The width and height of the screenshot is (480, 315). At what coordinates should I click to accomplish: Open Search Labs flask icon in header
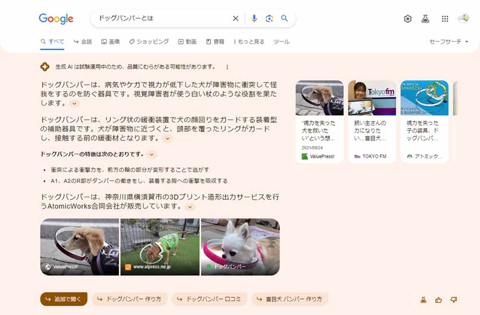click(x=425, y=19)
